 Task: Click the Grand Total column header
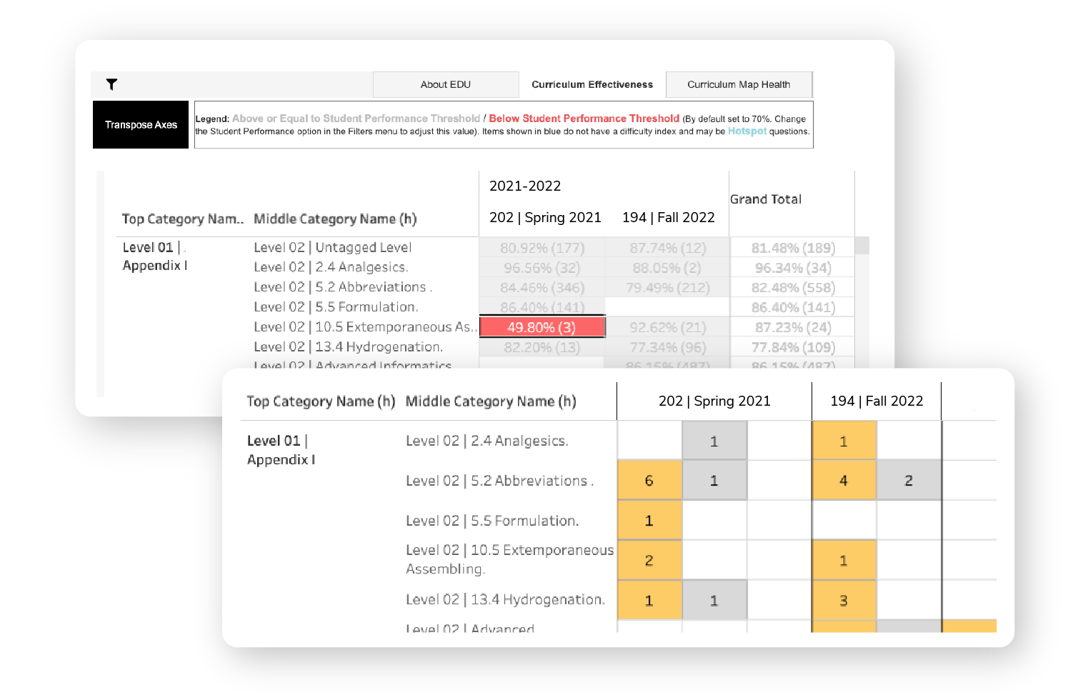coord(766,199)
